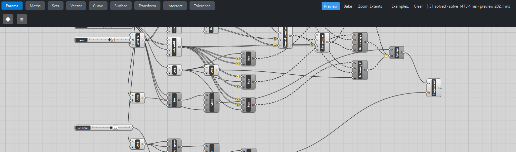The image size is (516, 152).
Task: Click the diamond parameter icon in toolbar
Action: pyautogui.click(x=8, y=19)
